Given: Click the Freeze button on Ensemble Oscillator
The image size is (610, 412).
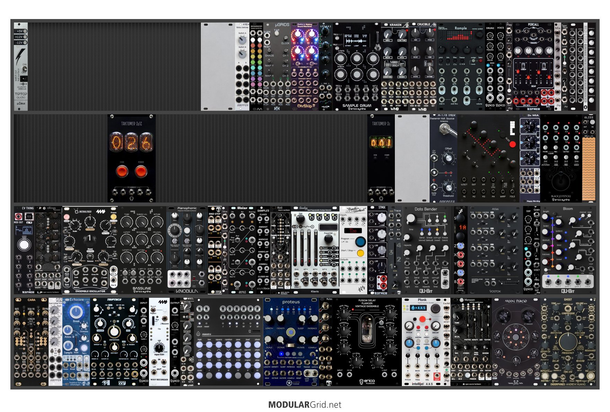Looking at the screenshot, I should (x=113, y=216).
